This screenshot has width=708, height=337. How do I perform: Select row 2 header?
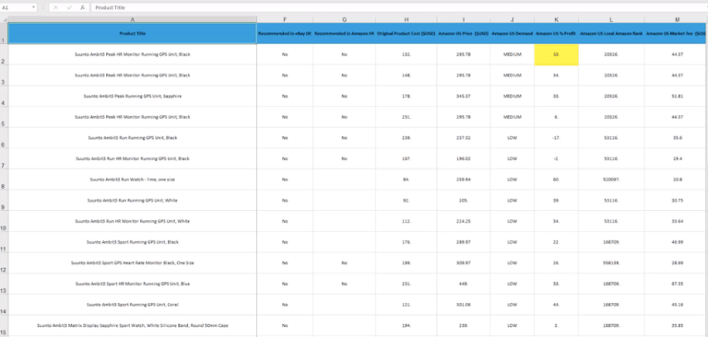click(x=4, y=54)
